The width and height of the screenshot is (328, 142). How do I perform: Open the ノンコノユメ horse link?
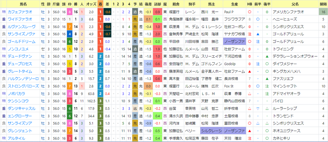pyautogui.click(x=18, y=49)
